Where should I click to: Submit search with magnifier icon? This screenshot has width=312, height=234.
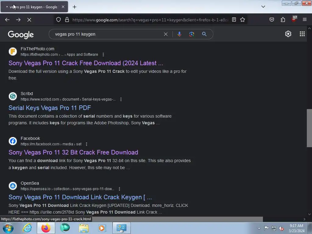click(x=204, y=34)
